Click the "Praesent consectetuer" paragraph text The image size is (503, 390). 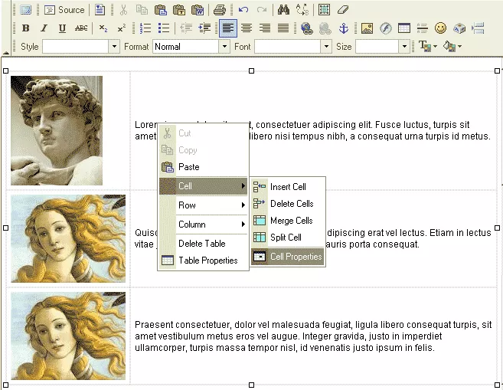[313, 336]
